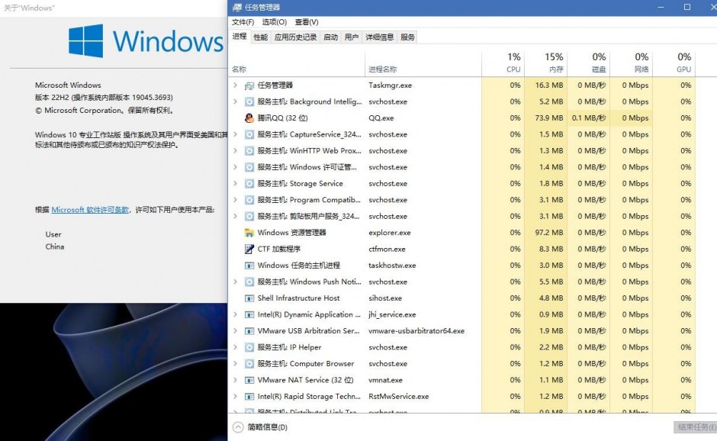Click gear icon of Program Compatibility host
This screenshot has width=717, height=441.
point(249,200)
